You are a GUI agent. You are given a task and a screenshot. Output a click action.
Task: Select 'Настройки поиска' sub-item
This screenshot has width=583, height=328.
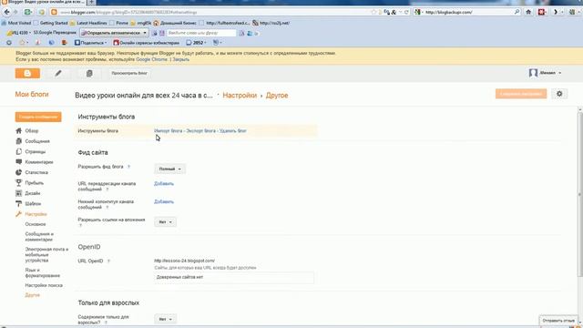point(44,285)
